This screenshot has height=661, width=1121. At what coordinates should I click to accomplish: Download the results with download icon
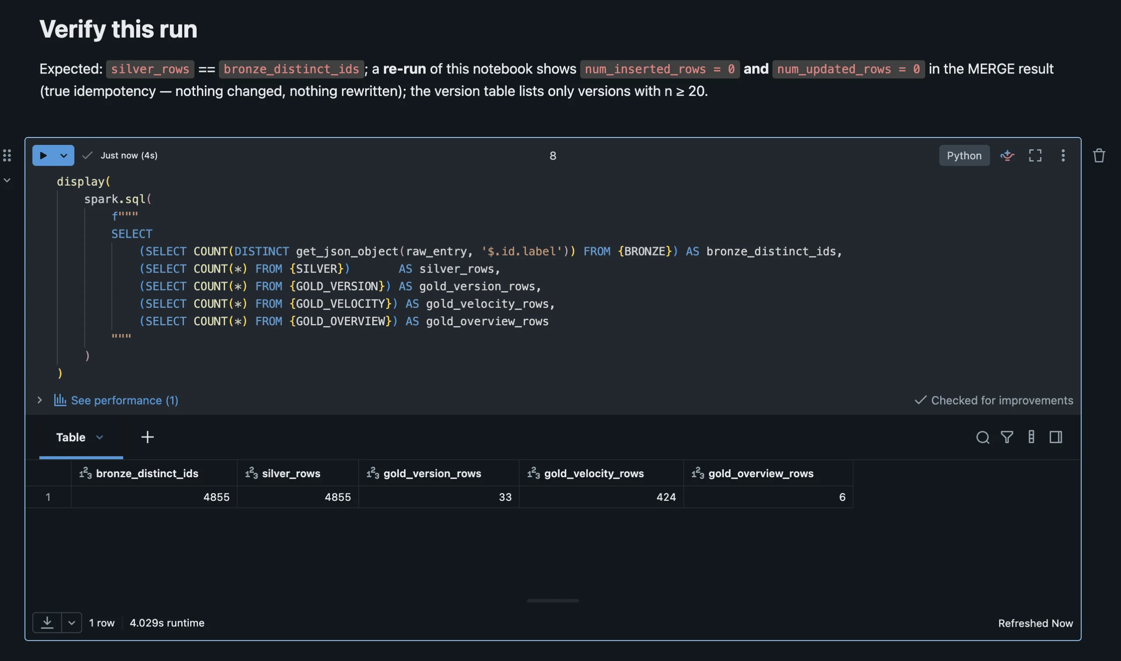47,622
